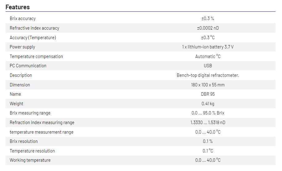
Task: Click the PC Communication label
Action: (28, 66)
